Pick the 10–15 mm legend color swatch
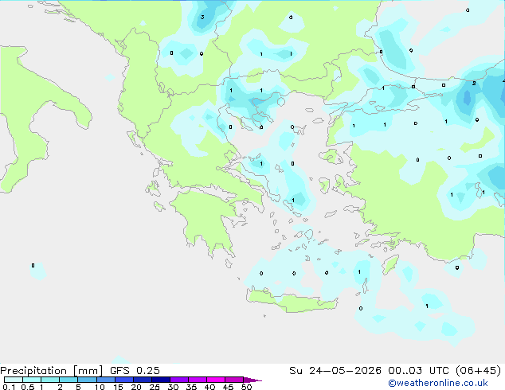This screenshot has height=390, width=505. click(x=105, y=380)
